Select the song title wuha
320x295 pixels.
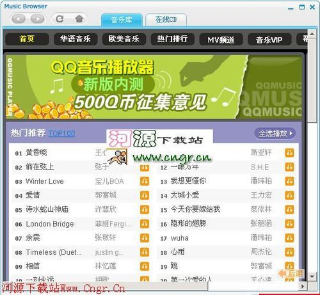pos(179,238)
